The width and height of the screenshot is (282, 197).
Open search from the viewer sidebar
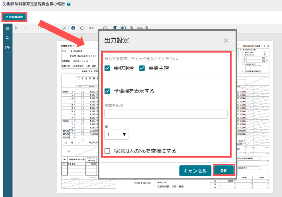(x=8, y=38)
